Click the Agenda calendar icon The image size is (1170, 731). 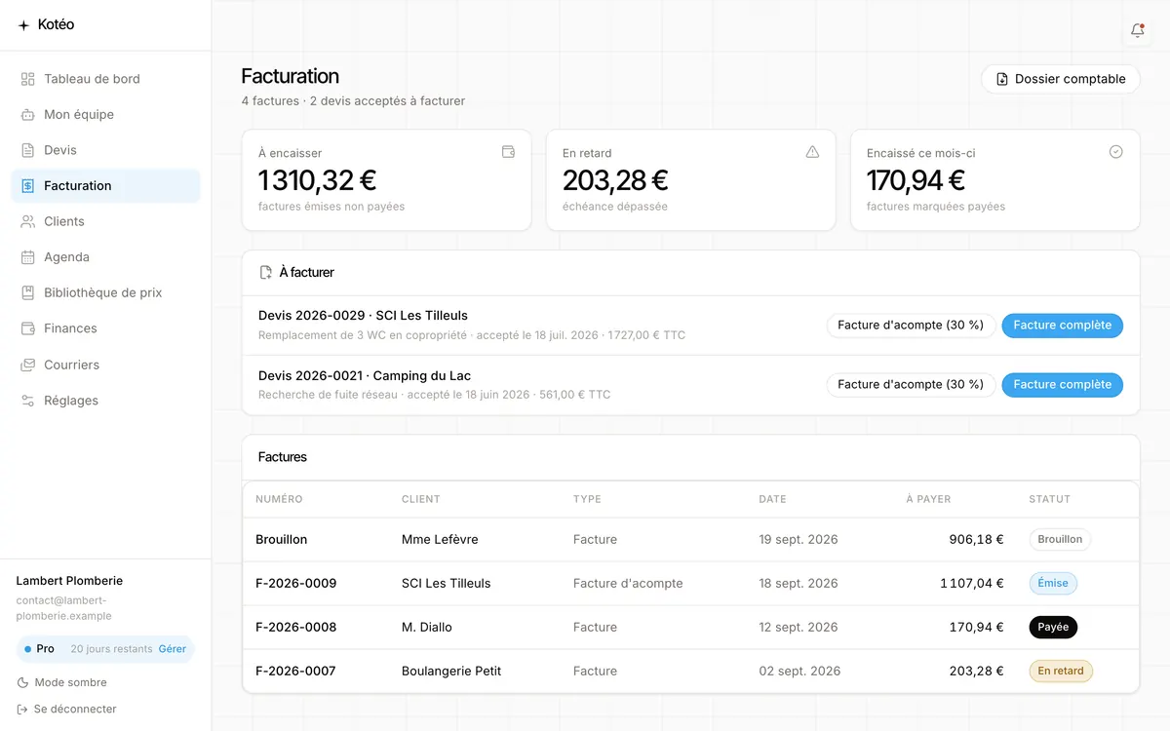coord(27,257)
